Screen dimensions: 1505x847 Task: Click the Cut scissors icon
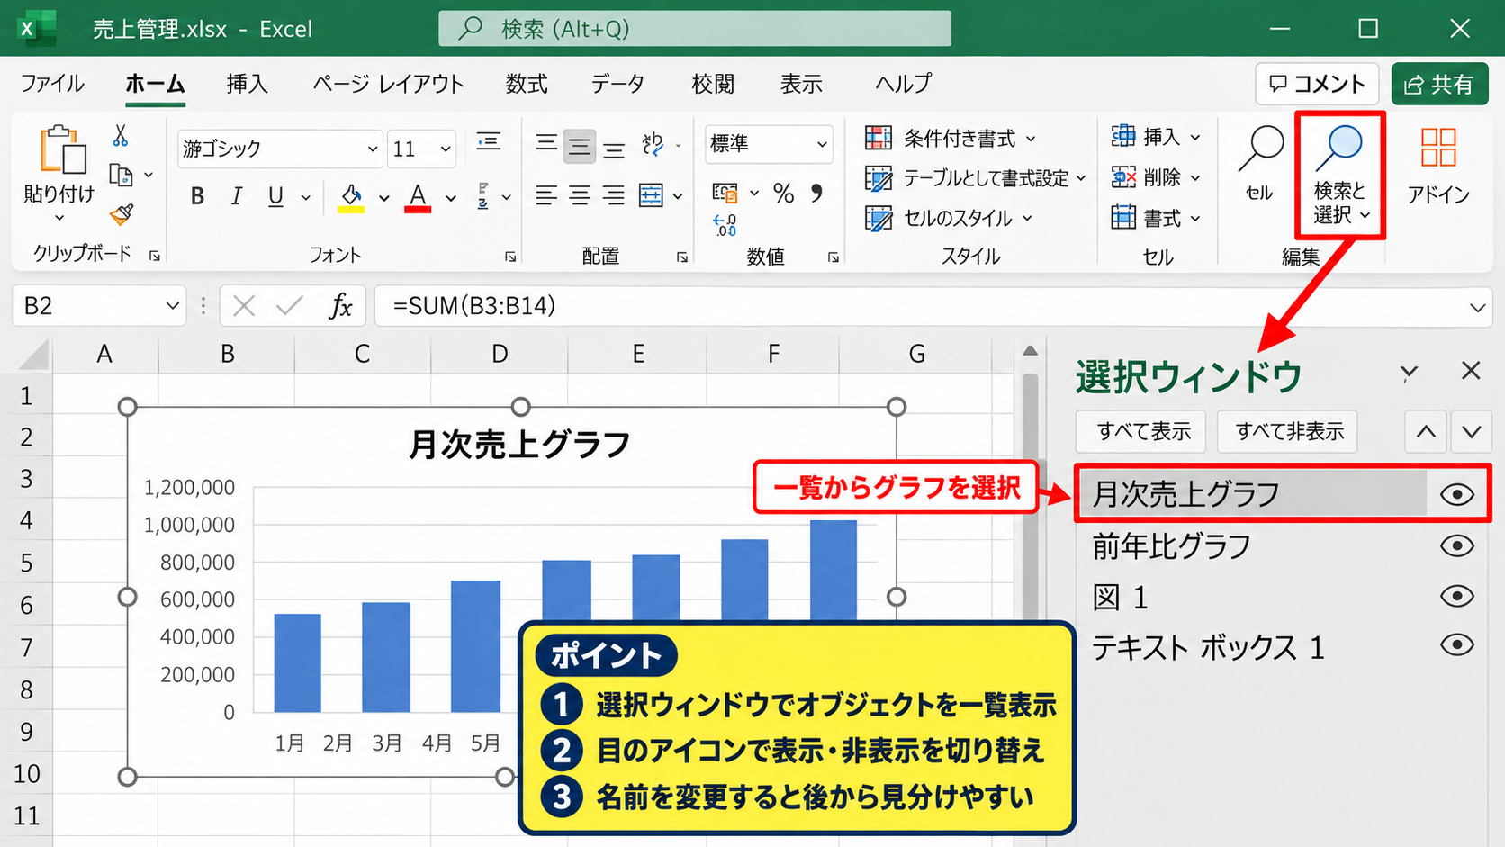coord(121,136)
